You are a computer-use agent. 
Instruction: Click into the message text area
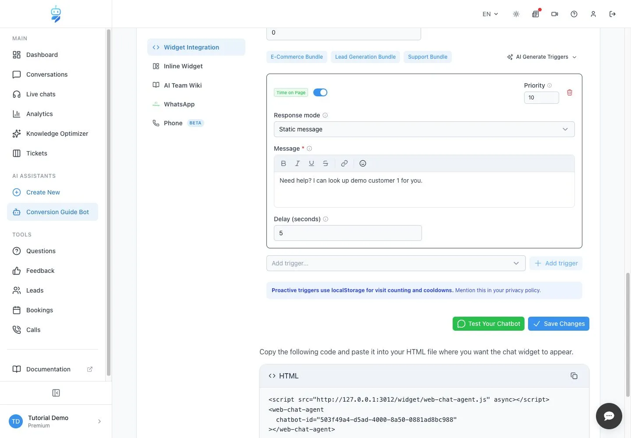[x=424, y=190]
